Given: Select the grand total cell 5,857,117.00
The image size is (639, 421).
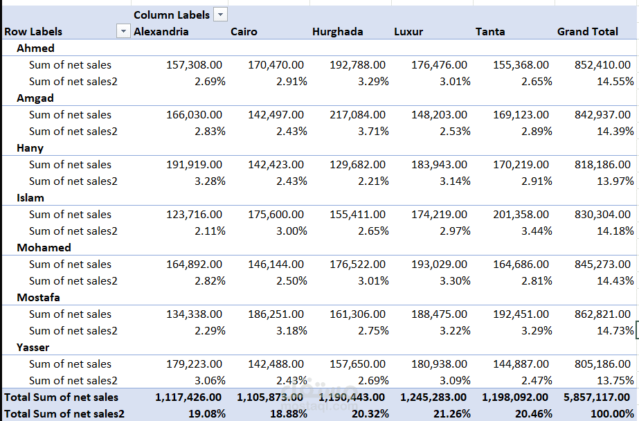Looking at the screenshot, I should (597, 397).
